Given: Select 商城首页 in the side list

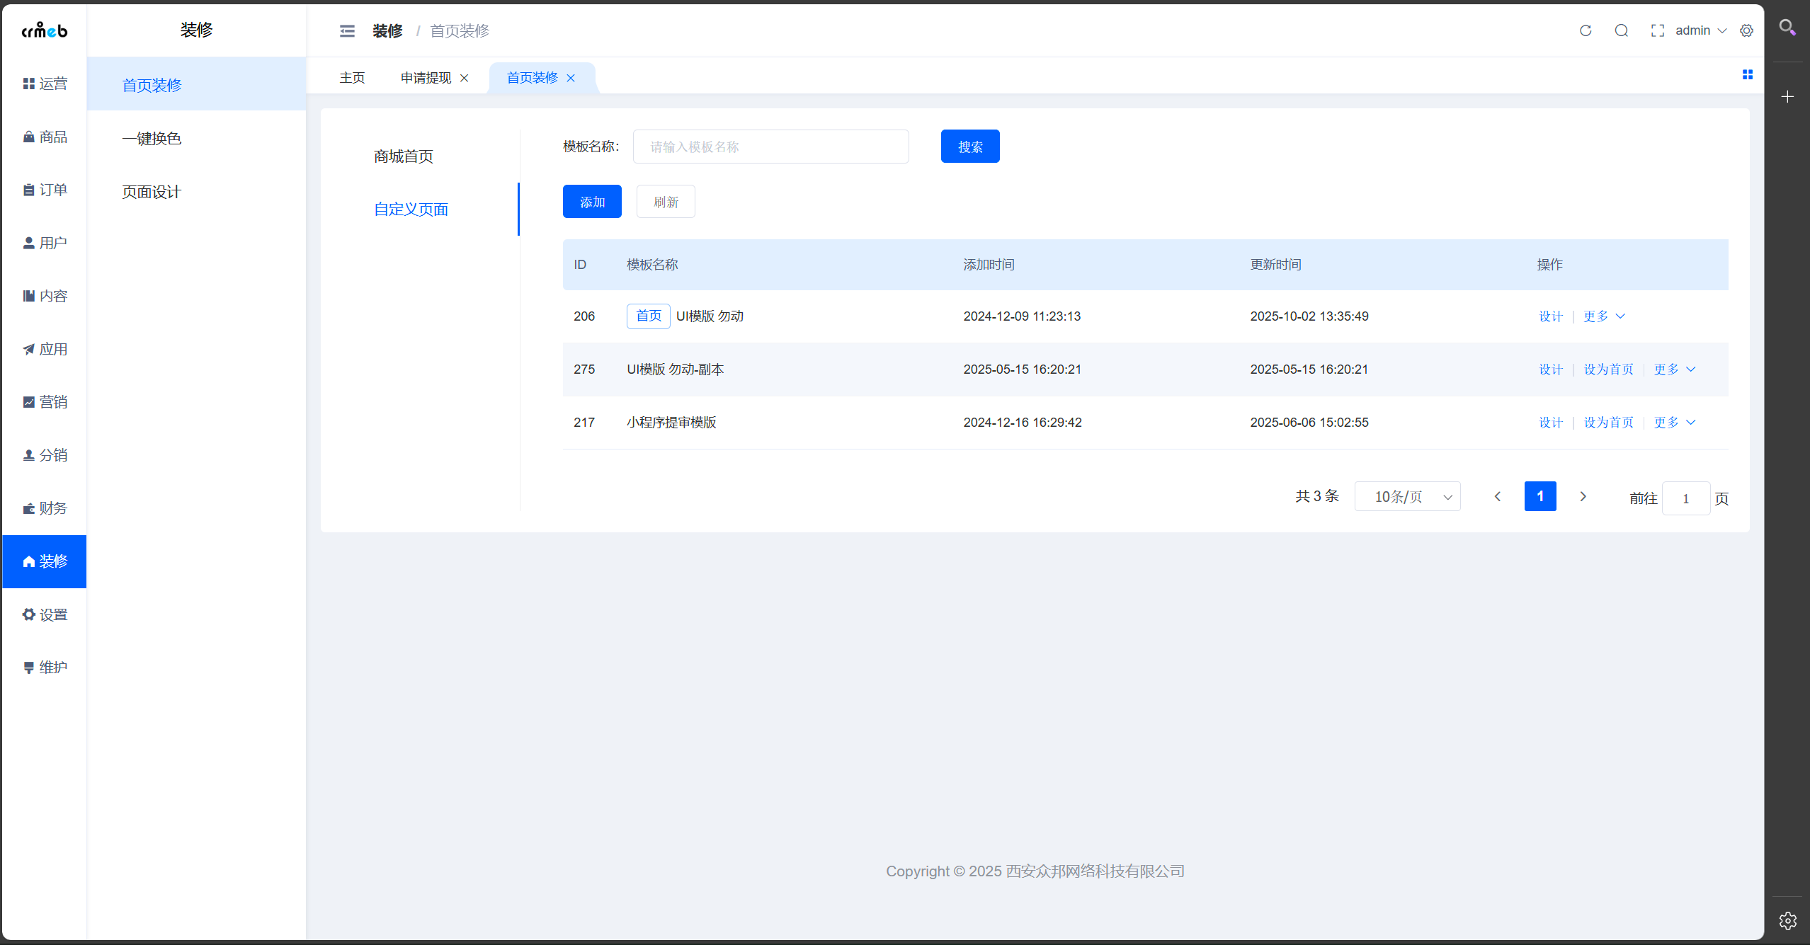Looking at the screenshot, I should 404,156.
